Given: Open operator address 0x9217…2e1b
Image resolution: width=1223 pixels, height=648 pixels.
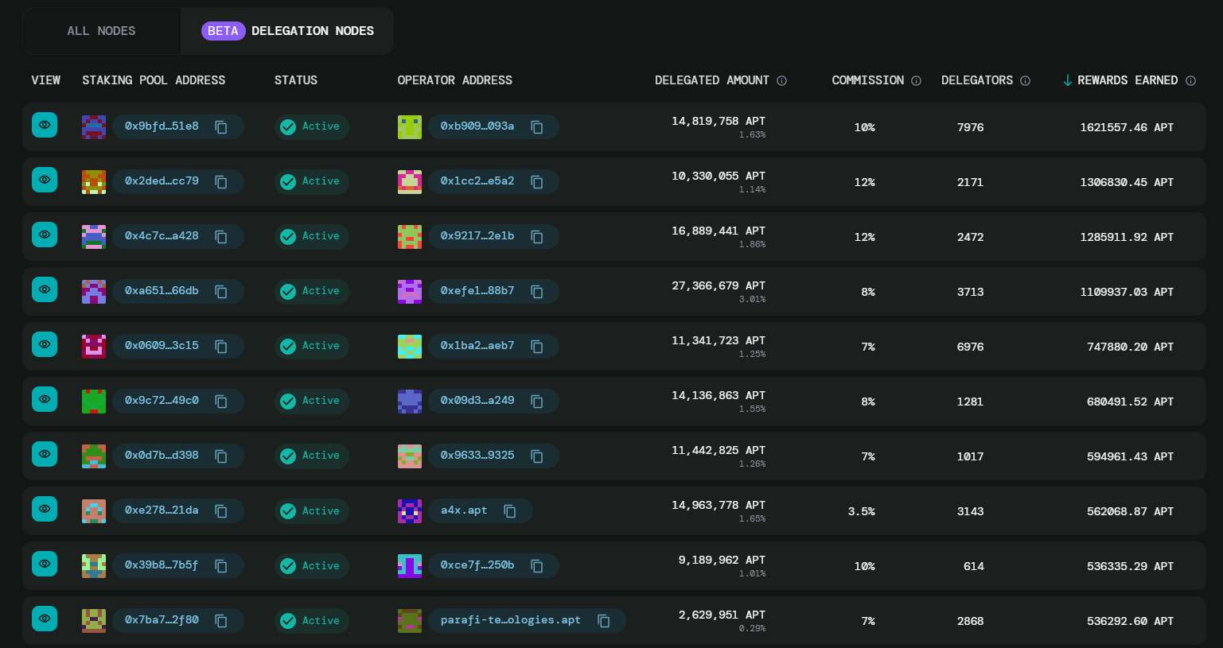Looking at the screenshot, I should tap(477, 236).
